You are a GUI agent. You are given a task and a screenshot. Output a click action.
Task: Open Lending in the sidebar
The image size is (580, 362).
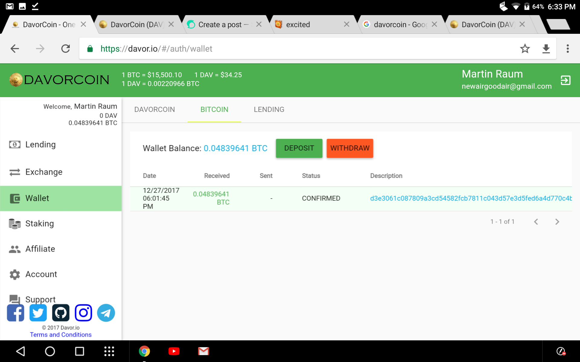61,144
